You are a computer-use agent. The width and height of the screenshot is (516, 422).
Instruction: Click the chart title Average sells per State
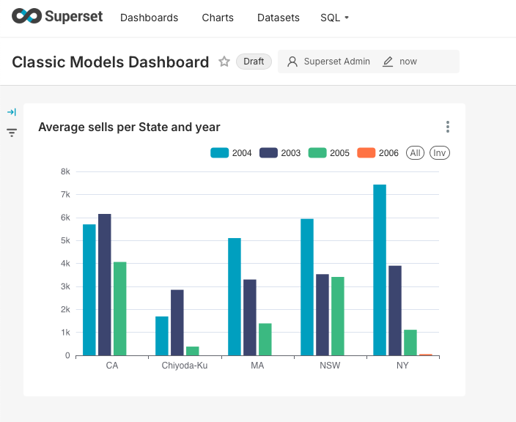(129, 127)
